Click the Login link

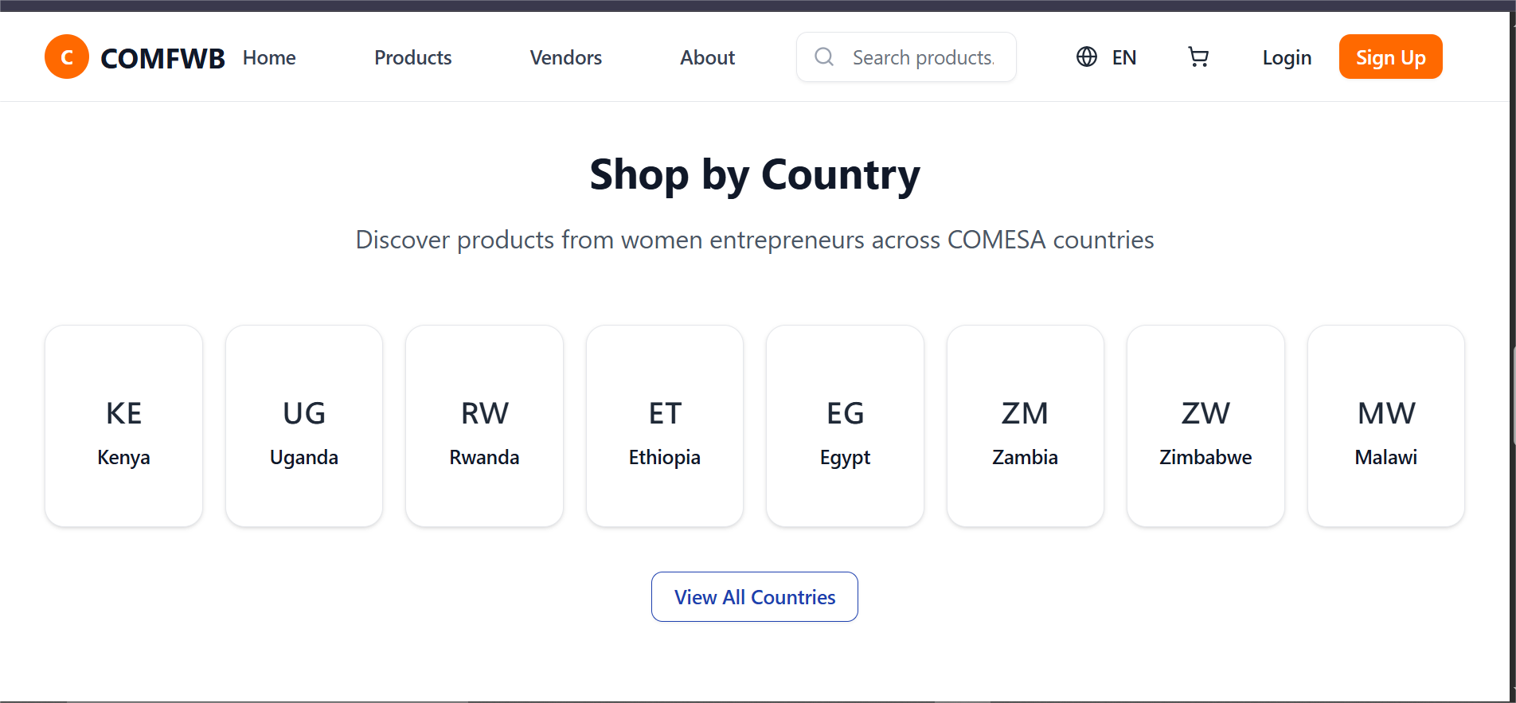coord(1287,57)
